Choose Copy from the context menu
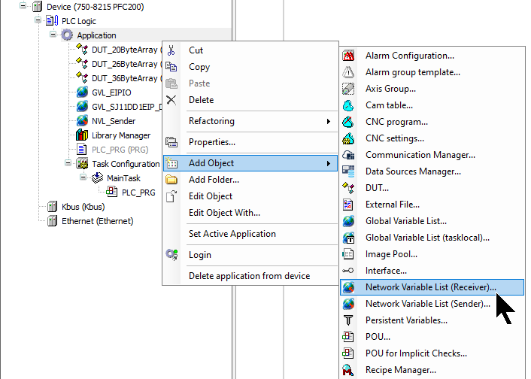This screenshot has height=379, width=531. (250, 67)
